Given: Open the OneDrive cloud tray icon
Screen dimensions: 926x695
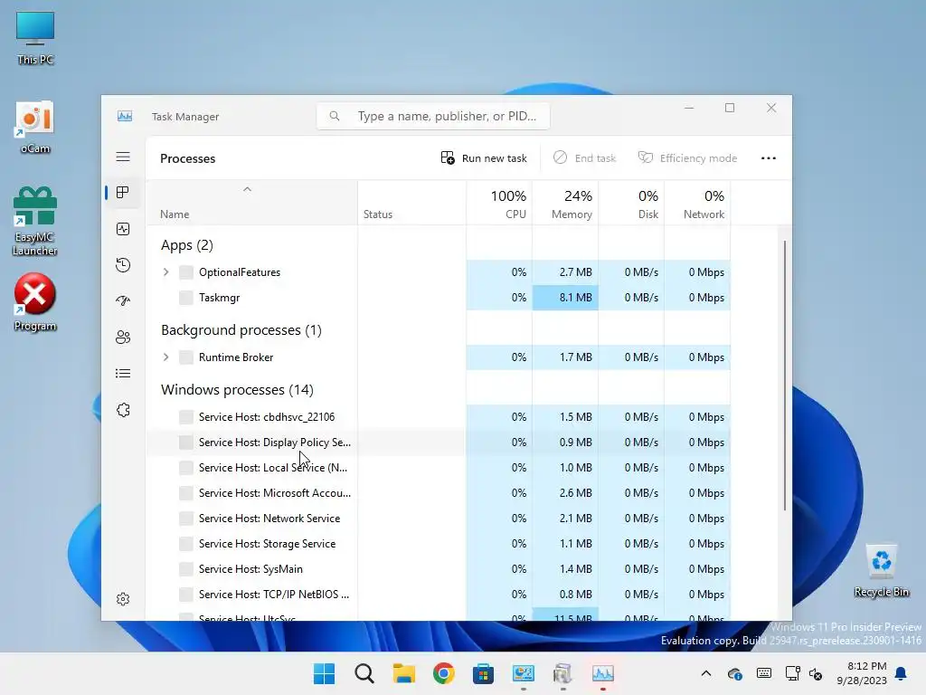Looking at the screenshot, I should [734, 673].
